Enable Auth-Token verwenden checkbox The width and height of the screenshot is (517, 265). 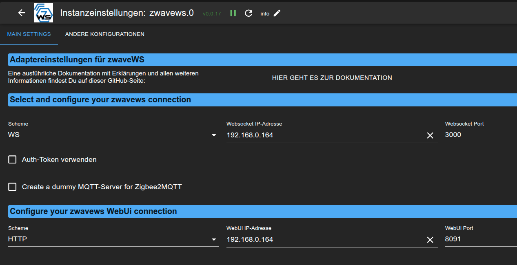click(12, 159)
